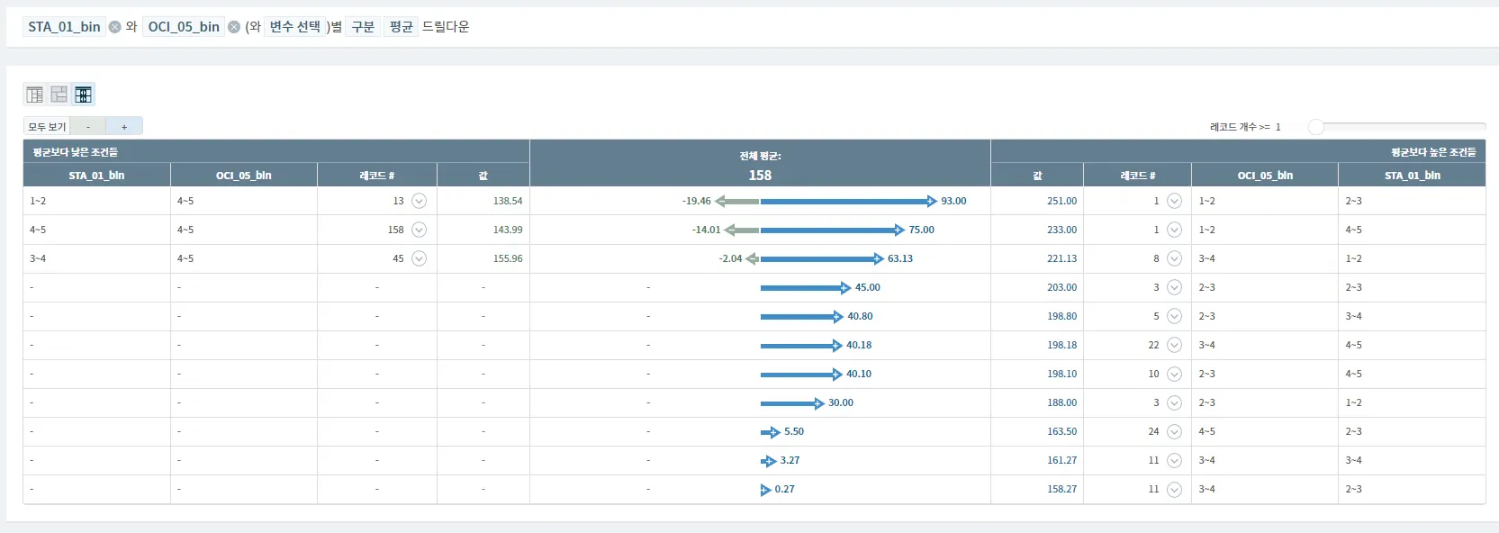Sort by right OCI_05_bin column header

click(1265, 176)
